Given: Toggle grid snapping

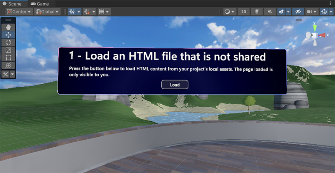Looking at the screenshot, I should tap(87, 12).
